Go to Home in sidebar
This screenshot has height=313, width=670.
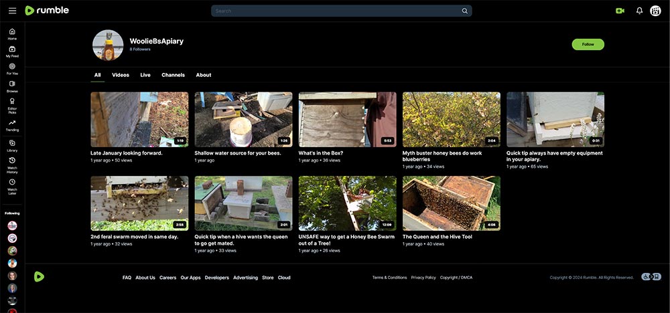[x=12, y=34]
